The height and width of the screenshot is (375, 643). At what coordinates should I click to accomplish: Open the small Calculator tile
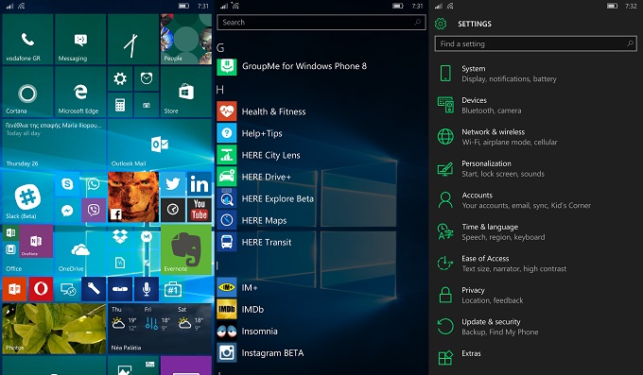coord(120,105)
